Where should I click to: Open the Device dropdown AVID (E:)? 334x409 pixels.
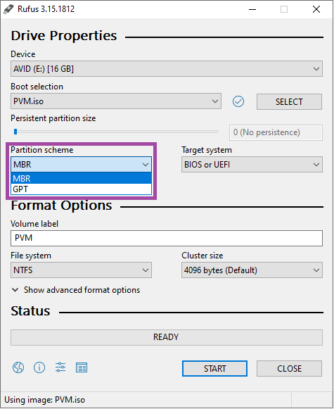tap(167, 69)
